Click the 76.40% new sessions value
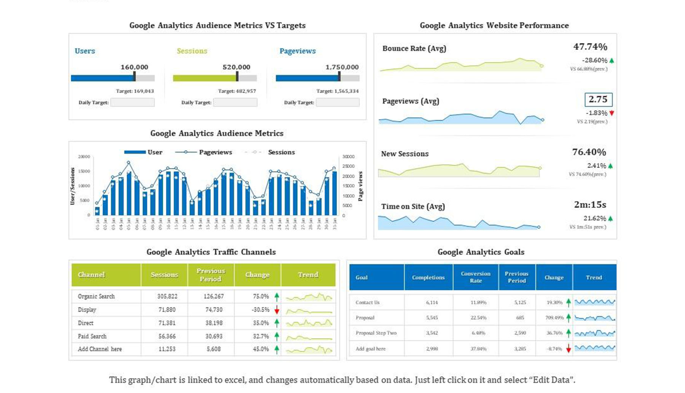The width and height of the screenshot is (685, 393). [x=589, y=152]
